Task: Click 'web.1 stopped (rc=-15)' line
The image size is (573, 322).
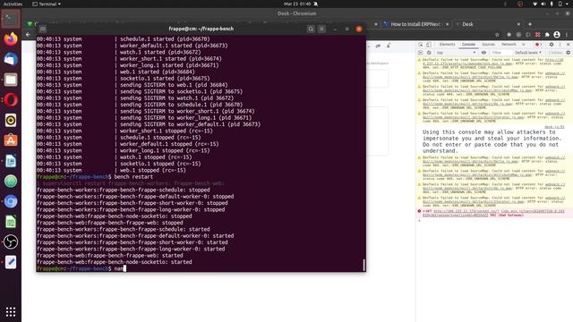Action: coord(153,170)
